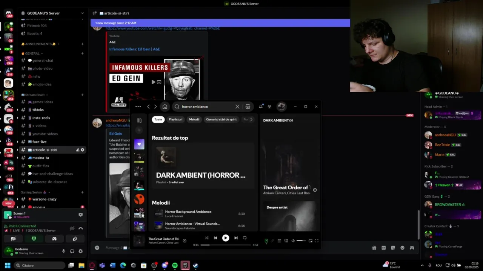The image size is (483, 271).
Task: Open DARK AMBIENT top result playlist
Action: tap(203, 165)
